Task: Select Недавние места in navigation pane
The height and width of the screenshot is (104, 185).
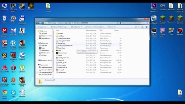Action: pyautogui.click(x=45, y=36)
